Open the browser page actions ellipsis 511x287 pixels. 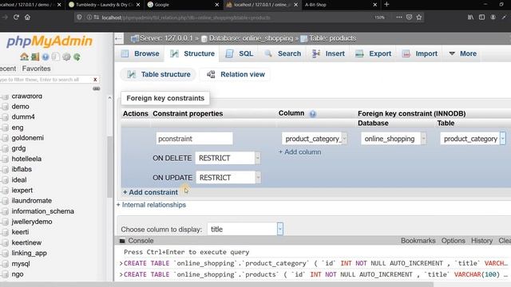click(399, 18)
